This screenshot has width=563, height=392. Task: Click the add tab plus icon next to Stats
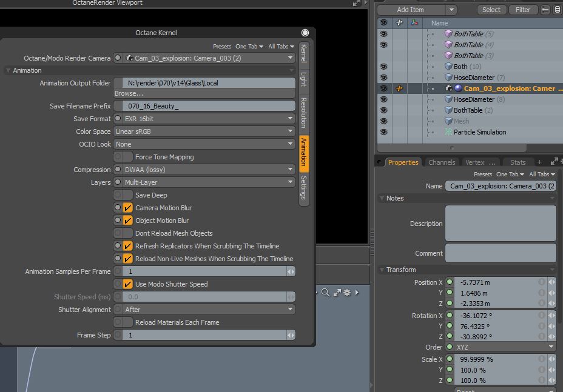pyautogui.click(x=539, y=162)
